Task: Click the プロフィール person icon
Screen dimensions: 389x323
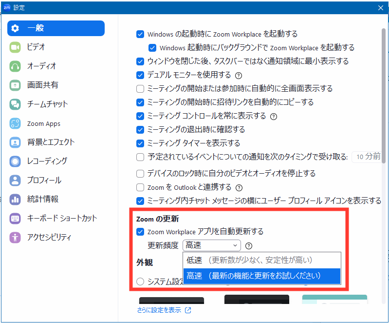Action: coord(15,180)
